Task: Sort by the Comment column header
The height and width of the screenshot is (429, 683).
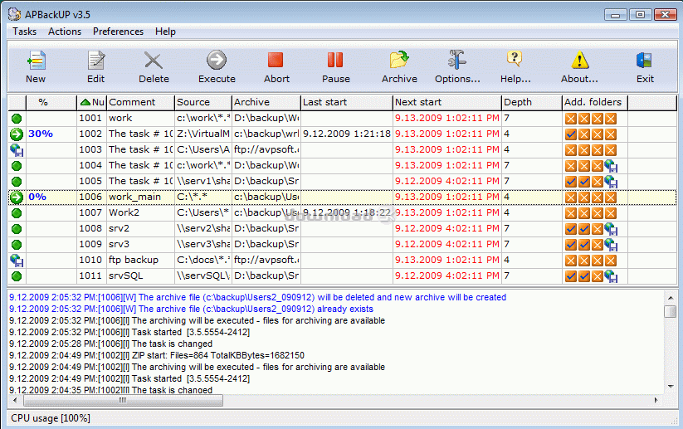Action: pyautogui.click(x=141, y=102)
